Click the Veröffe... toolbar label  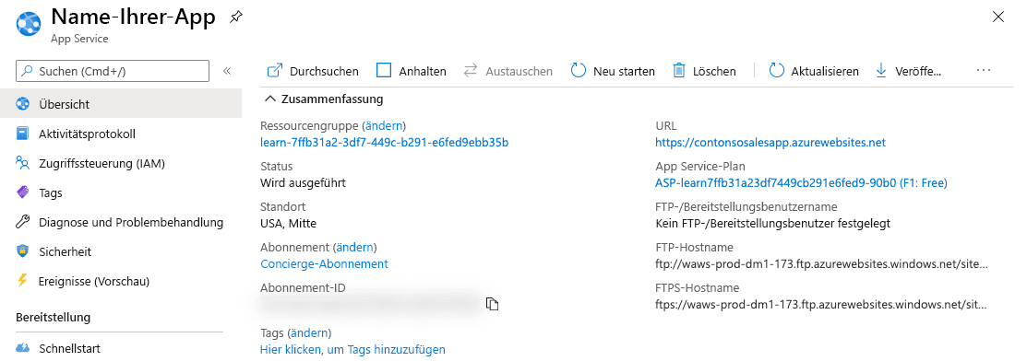pos(918,71)
